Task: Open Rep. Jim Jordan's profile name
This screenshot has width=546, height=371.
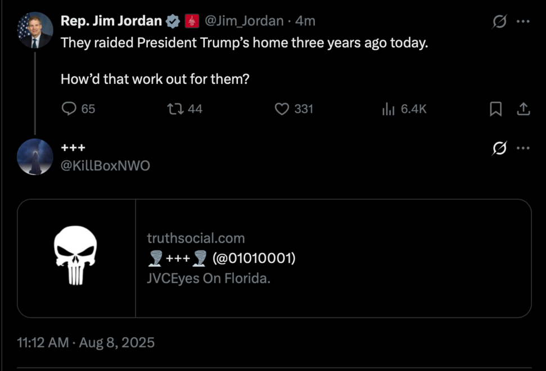Action: point(111,21)
